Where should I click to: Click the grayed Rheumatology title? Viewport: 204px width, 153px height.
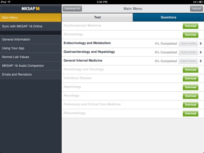pyautogui.click(x=75, y=113)
